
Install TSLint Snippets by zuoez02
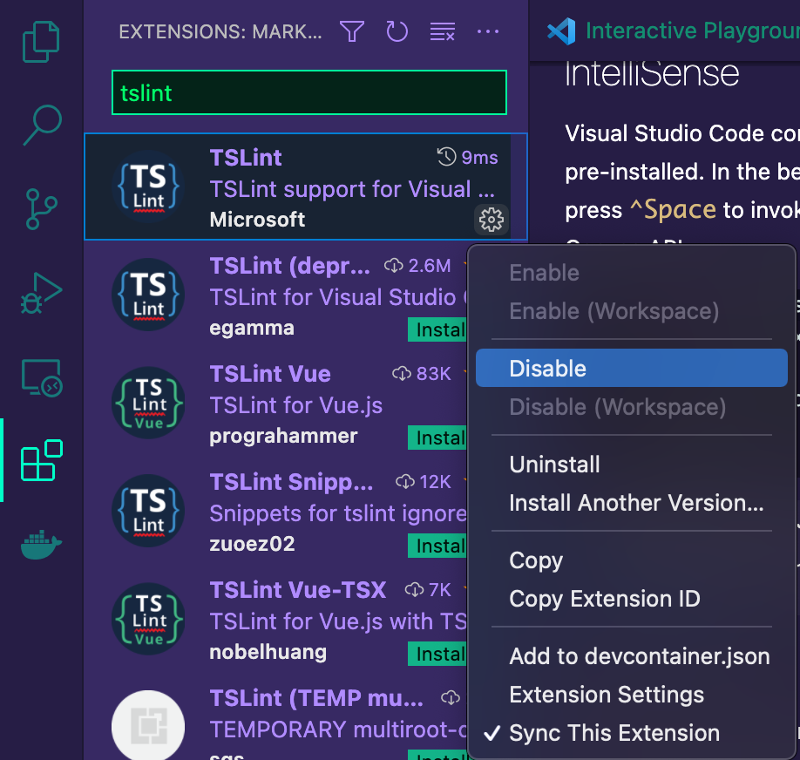tap(437, 546)
